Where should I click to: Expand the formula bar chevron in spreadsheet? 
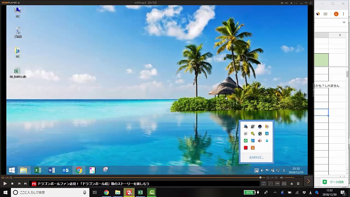pyautogui.click(x=344, y=22)
